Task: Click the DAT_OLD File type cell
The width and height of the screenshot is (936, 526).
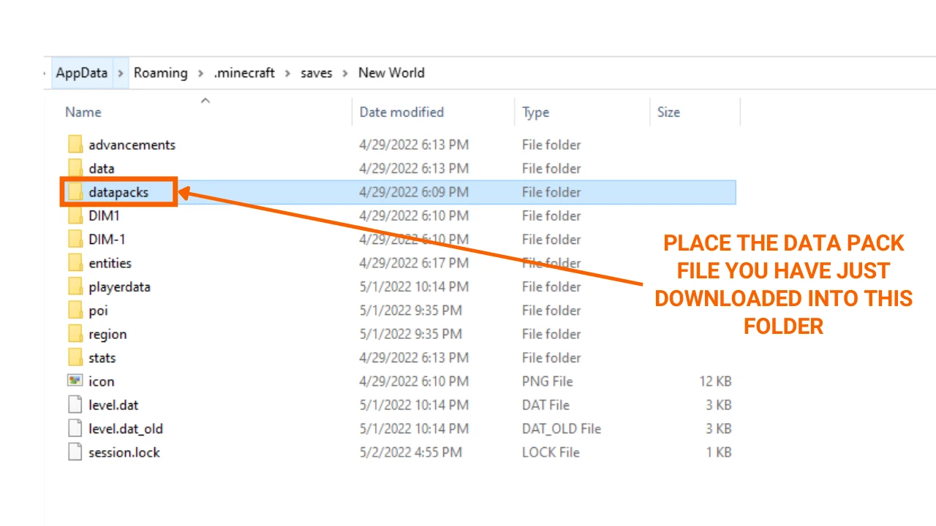Action: (x=562, y=428)
